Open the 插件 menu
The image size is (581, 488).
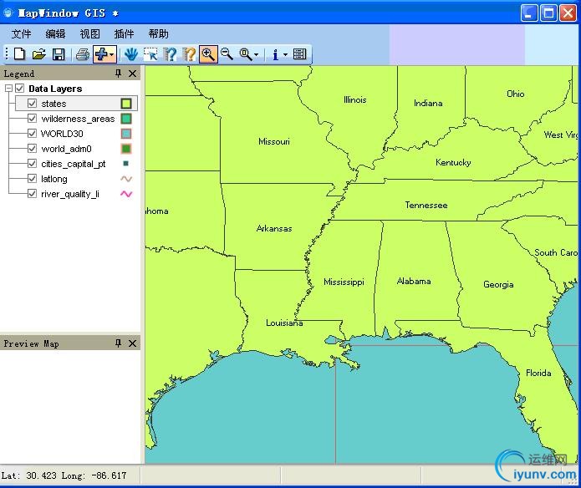tap(124, 34)
